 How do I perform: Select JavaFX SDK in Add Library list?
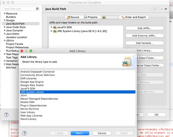(78, 88)
